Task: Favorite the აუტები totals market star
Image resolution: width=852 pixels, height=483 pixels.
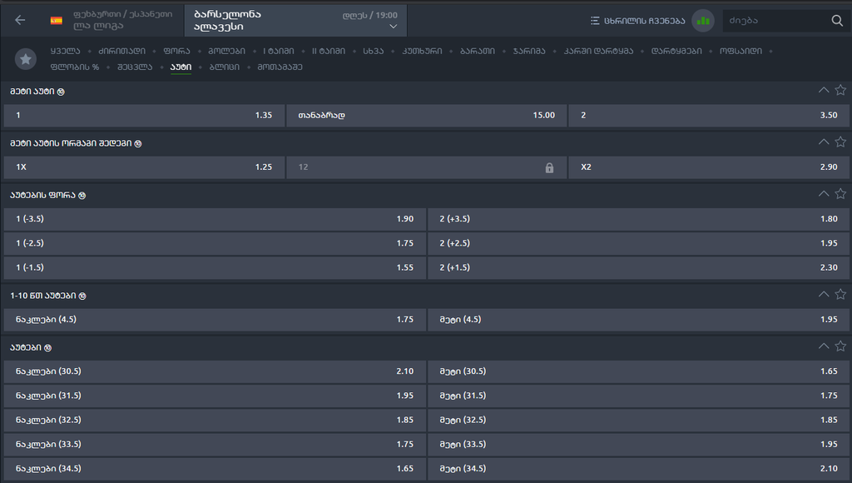Action: pyautogui.click(x=840, y=346)
